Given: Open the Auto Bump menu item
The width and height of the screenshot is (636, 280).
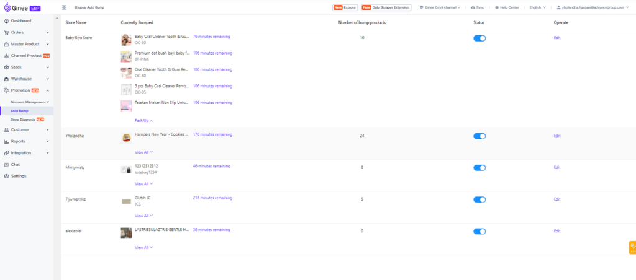Looking at the screenshot, I should (27, 110).
